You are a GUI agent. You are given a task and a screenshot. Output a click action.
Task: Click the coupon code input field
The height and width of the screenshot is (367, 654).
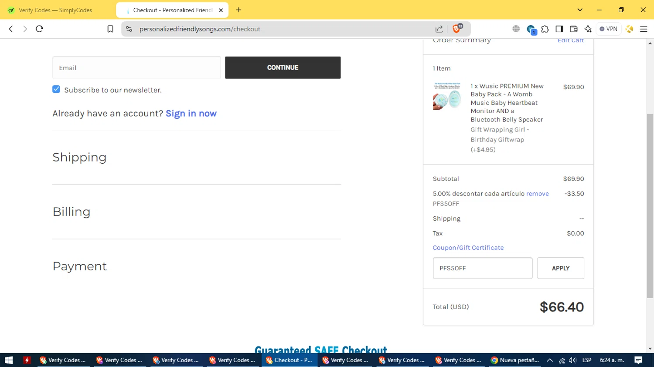[x=482, y=268]
